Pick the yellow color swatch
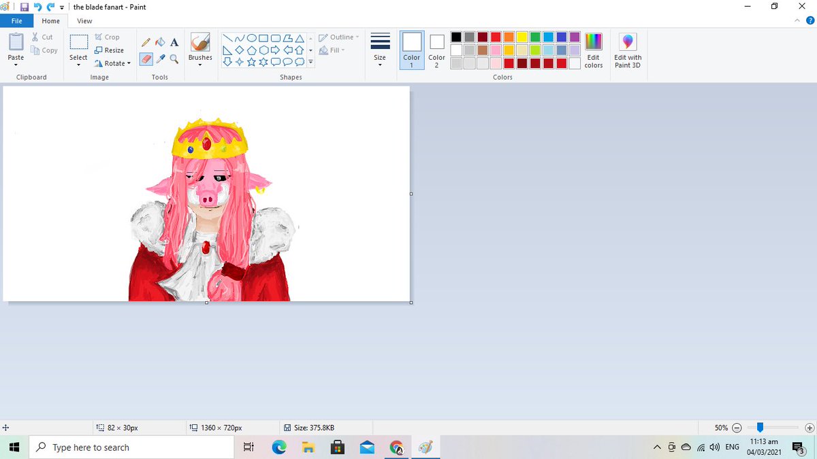 tap(522, 37)
